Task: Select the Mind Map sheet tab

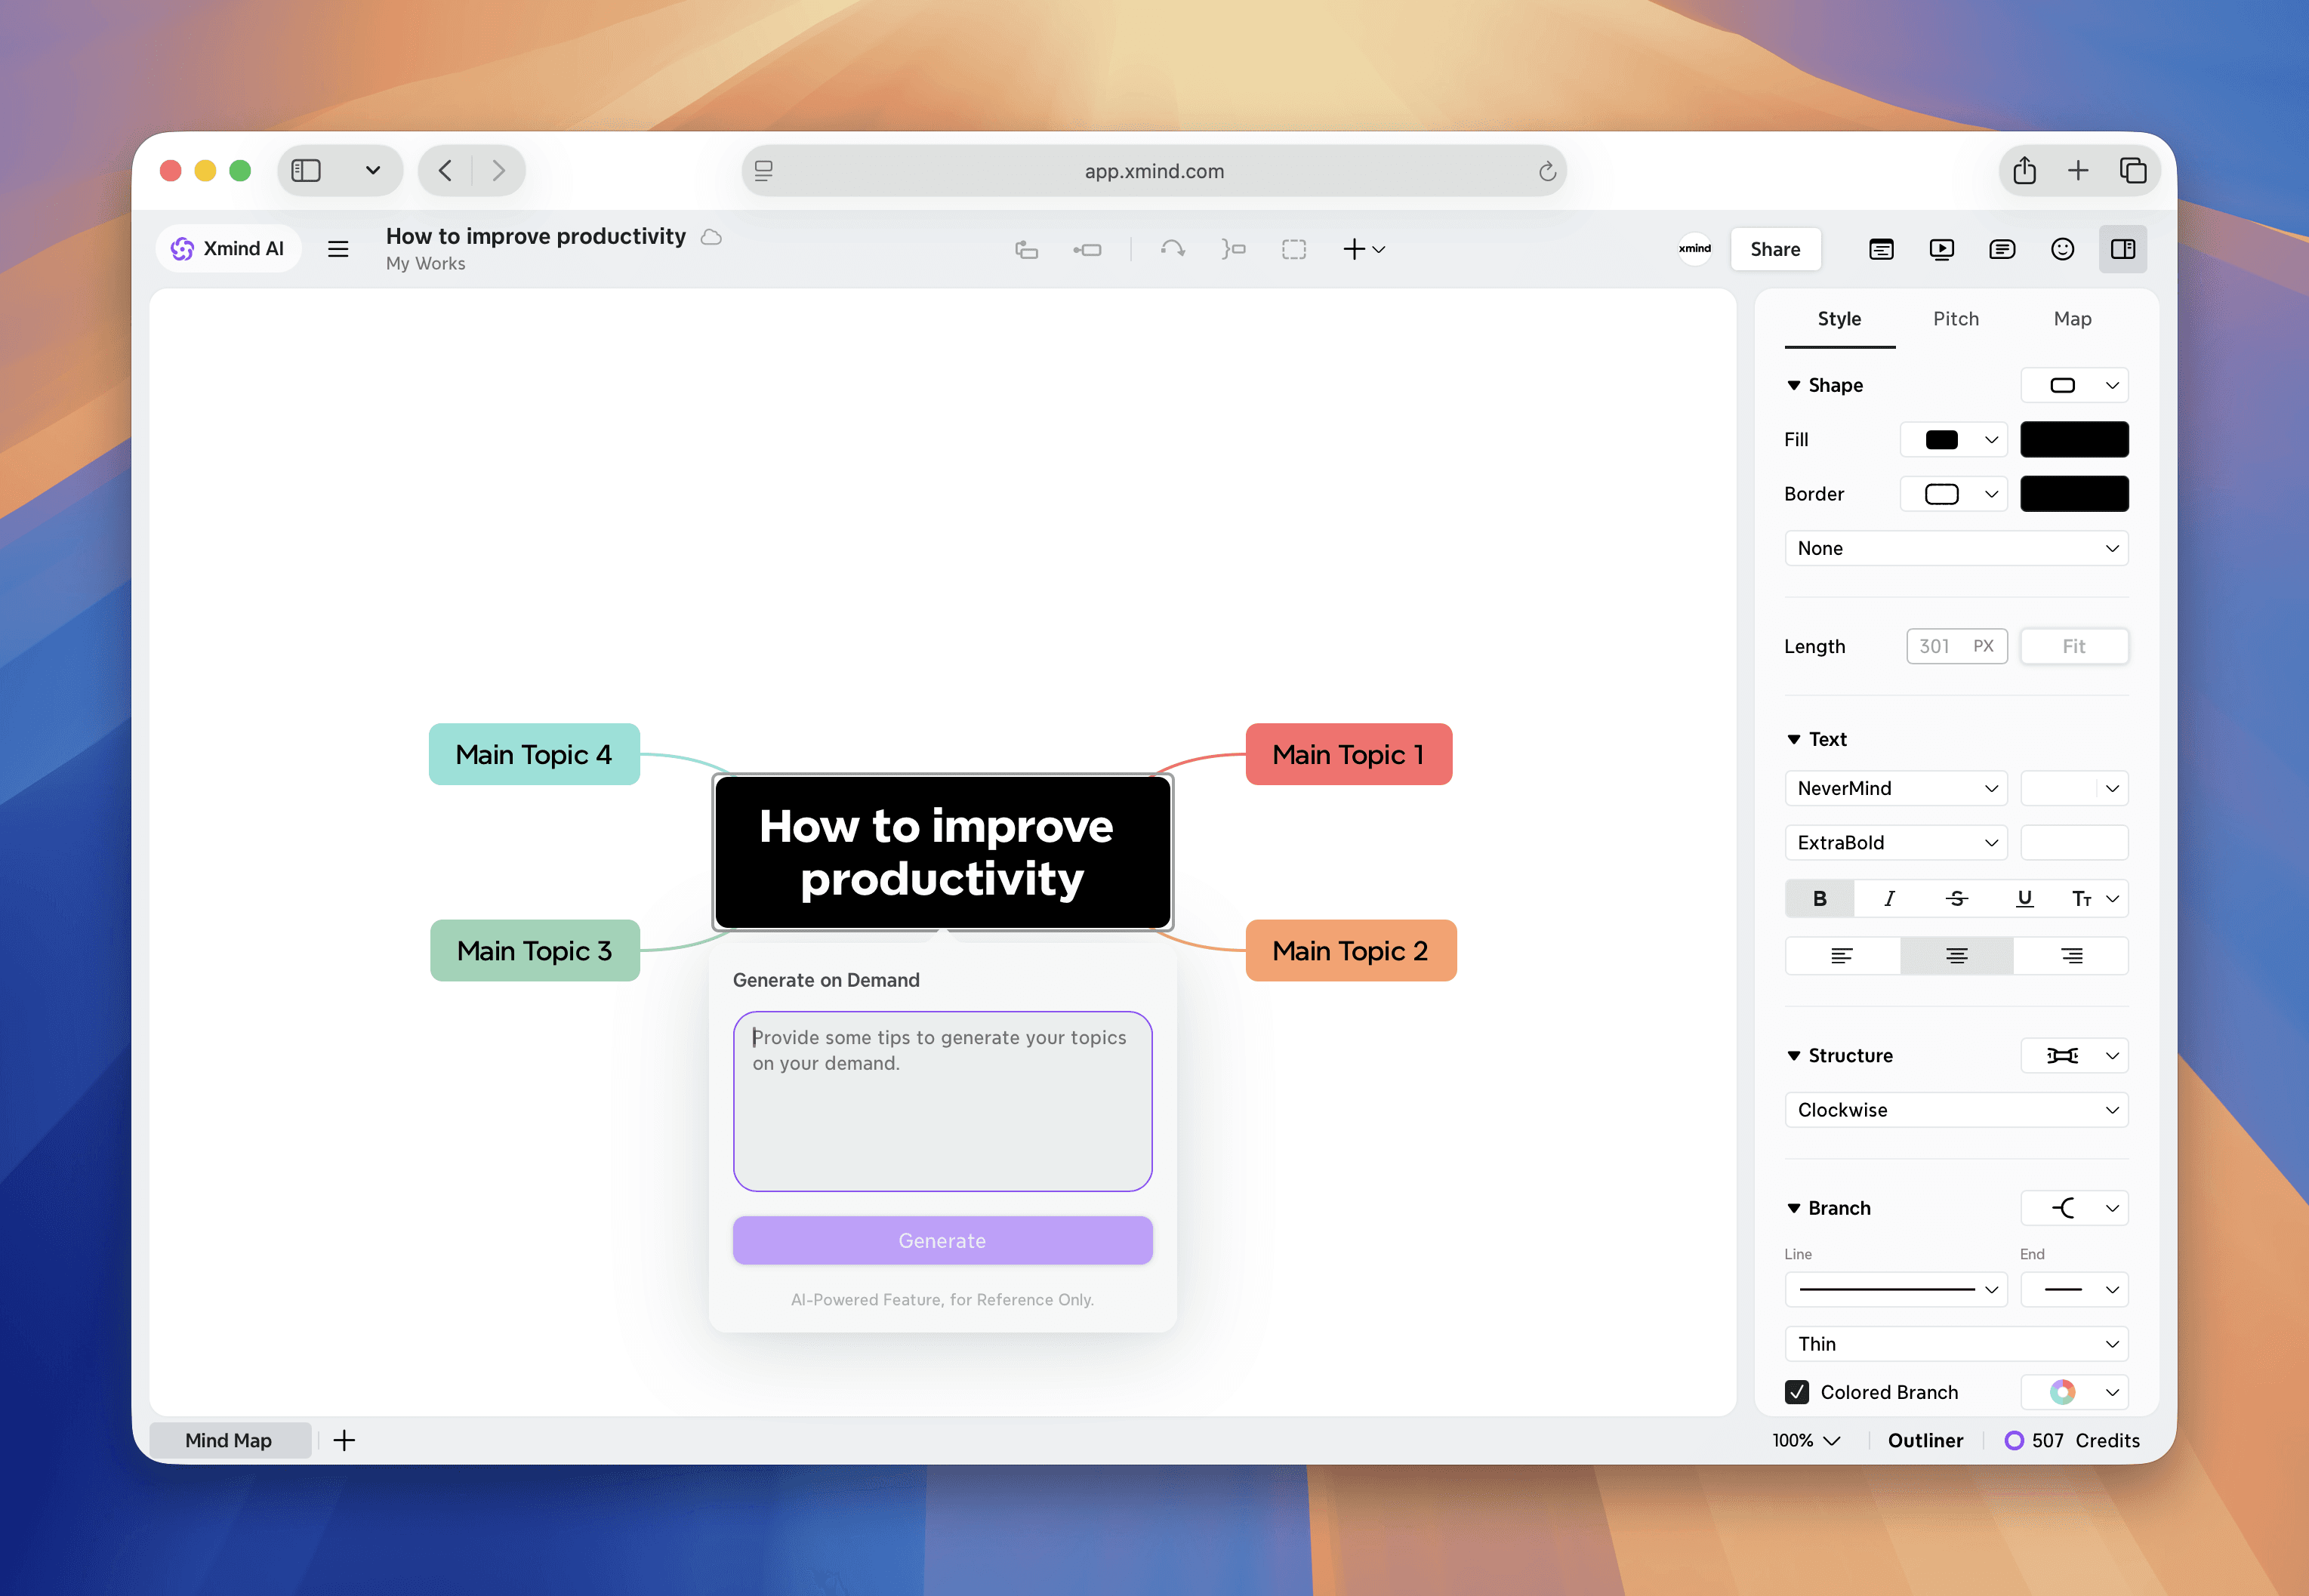Action: tap(229, 1440)
